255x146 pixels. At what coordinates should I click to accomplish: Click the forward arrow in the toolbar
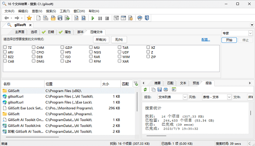pyautogui.click(x=17, y=18)
